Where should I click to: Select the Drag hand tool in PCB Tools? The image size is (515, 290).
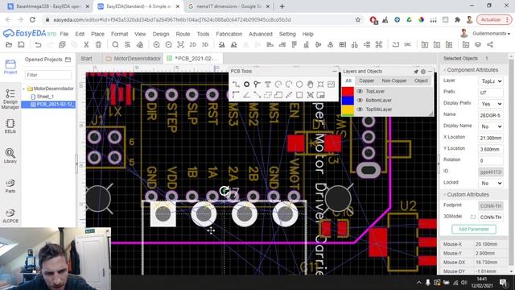(310, 85)
